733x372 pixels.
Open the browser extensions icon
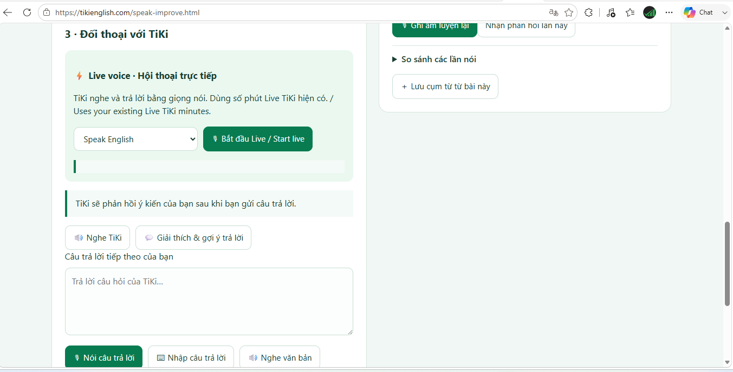(589, 12)
